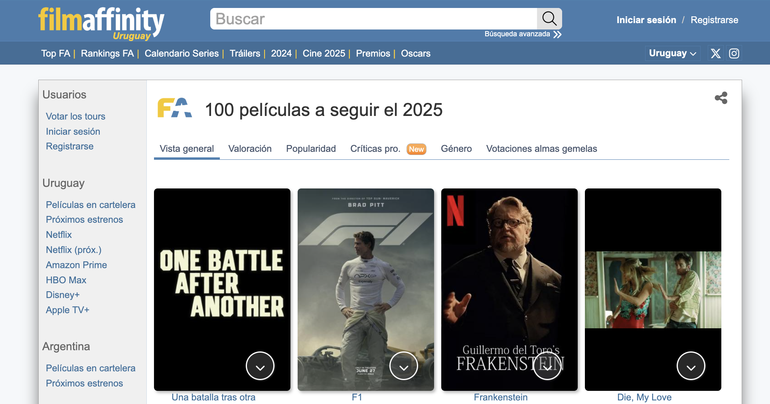Open the Uruguay country dropdown
770x404 pixels.
point(673,53)
